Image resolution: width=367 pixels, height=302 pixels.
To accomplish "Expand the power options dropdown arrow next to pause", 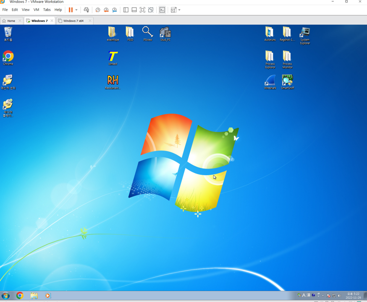I will coord(76,10).
